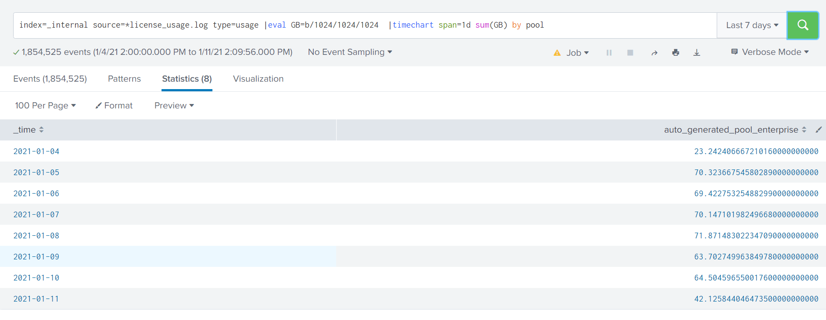Switch to the Patterns tab
The width and height of the screenshot is (826, 320).
tap(124, 79)
